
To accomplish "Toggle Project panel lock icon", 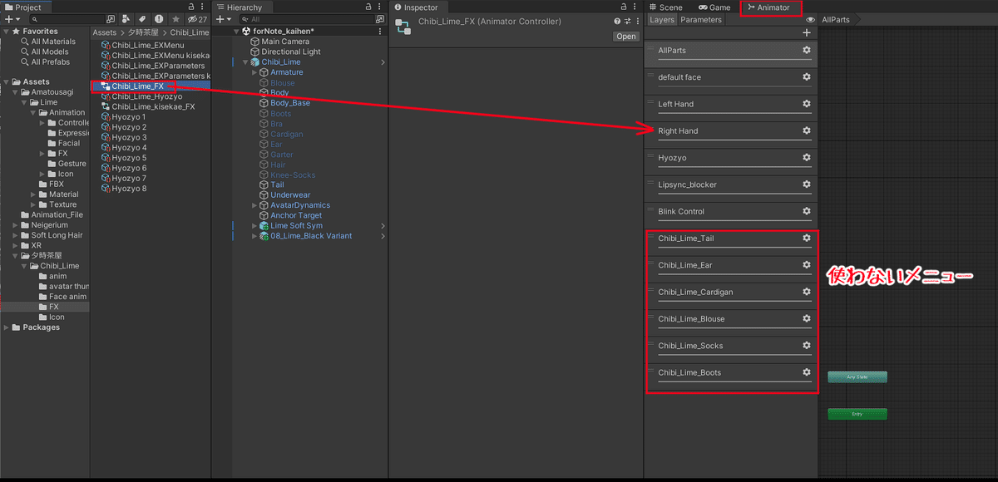I will (191, 7).
